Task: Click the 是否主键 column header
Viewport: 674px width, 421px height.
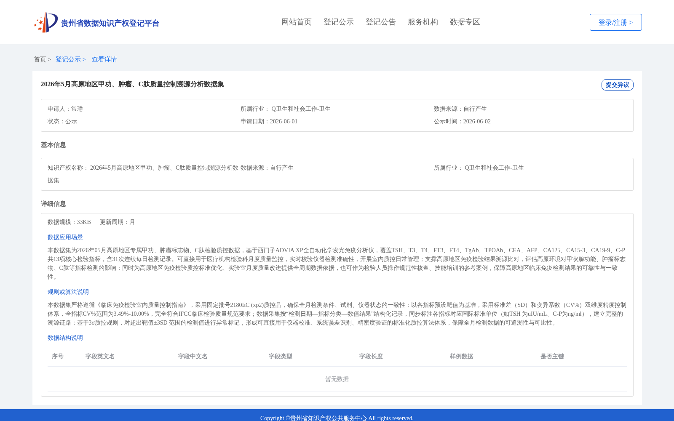Action: tap(552, 356)
